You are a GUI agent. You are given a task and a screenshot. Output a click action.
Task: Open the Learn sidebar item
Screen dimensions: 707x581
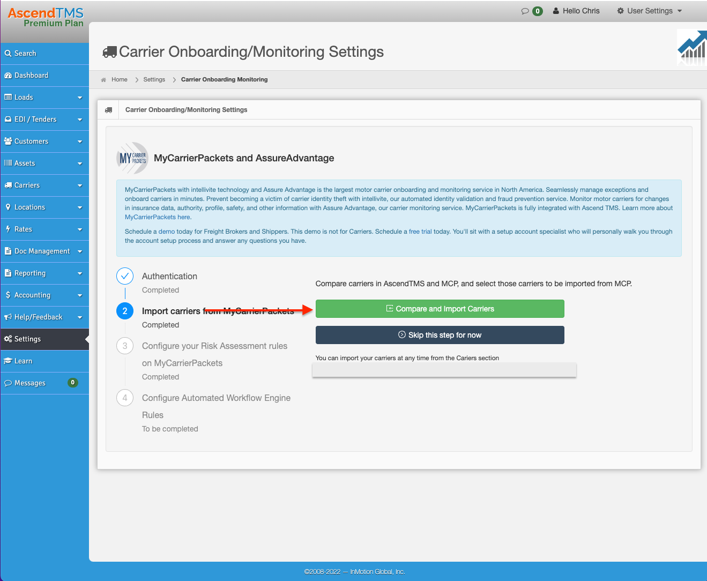(44, 361)
